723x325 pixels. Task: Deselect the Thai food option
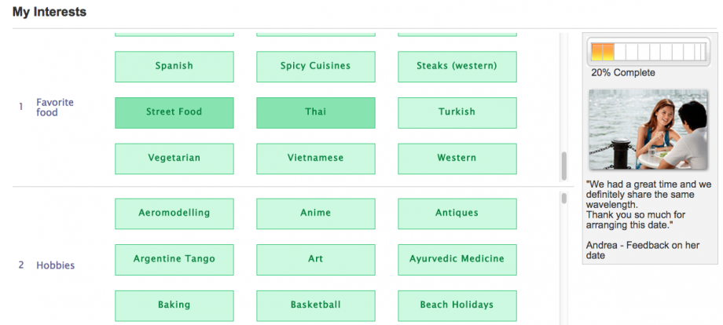(x=315, y=112)
